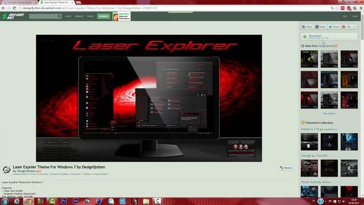Open Photoshop from the taskbar

click(64, 201)
